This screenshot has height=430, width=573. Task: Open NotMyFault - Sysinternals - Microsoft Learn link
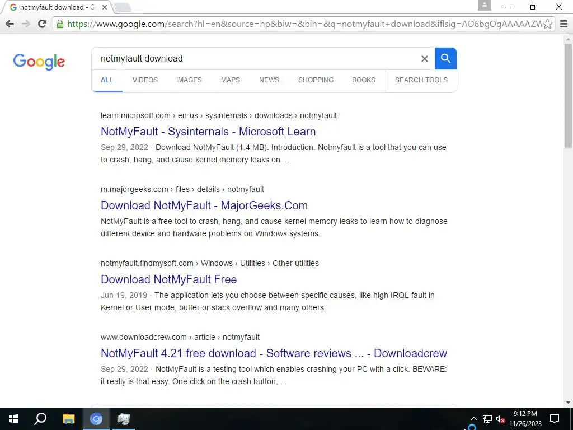208,132
